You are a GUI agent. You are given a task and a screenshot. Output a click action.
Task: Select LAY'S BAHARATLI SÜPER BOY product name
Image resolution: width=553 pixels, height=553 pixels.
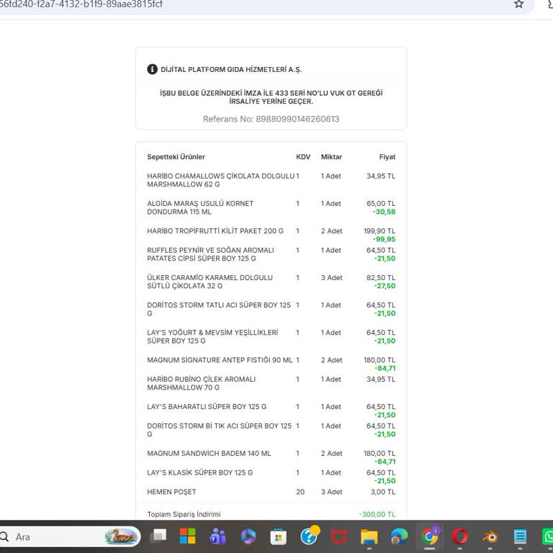click(x=207, y=406)
